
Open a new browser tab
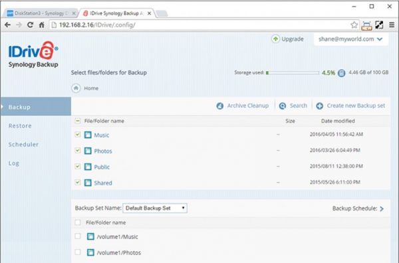[x=162, y=13]
